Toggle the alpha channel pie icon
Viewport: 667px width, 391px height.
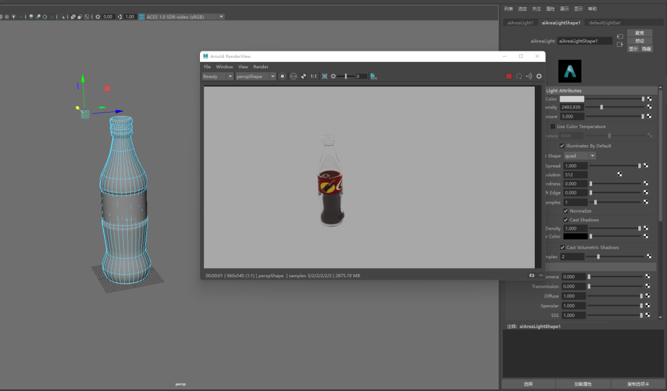[304, 77]
